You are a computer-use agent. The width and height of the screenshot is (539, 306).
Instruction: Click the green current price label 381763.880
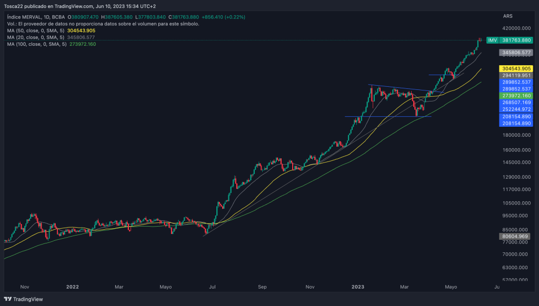515,40
